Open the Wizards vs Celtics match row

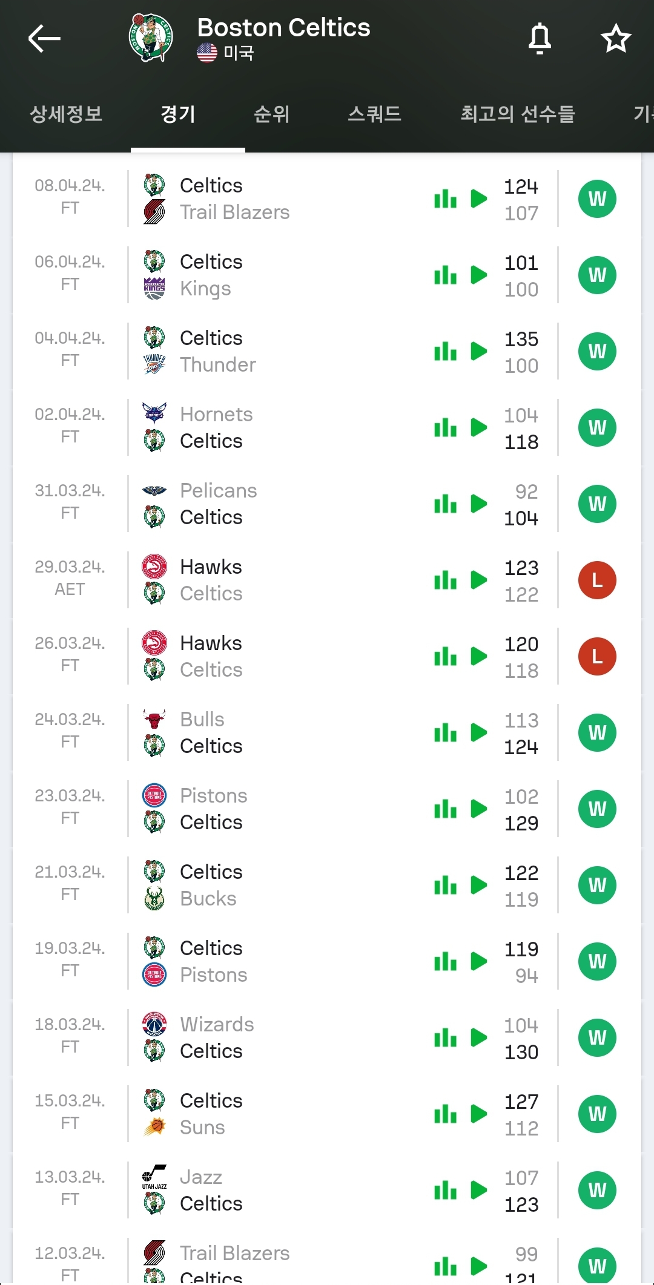272,1037
